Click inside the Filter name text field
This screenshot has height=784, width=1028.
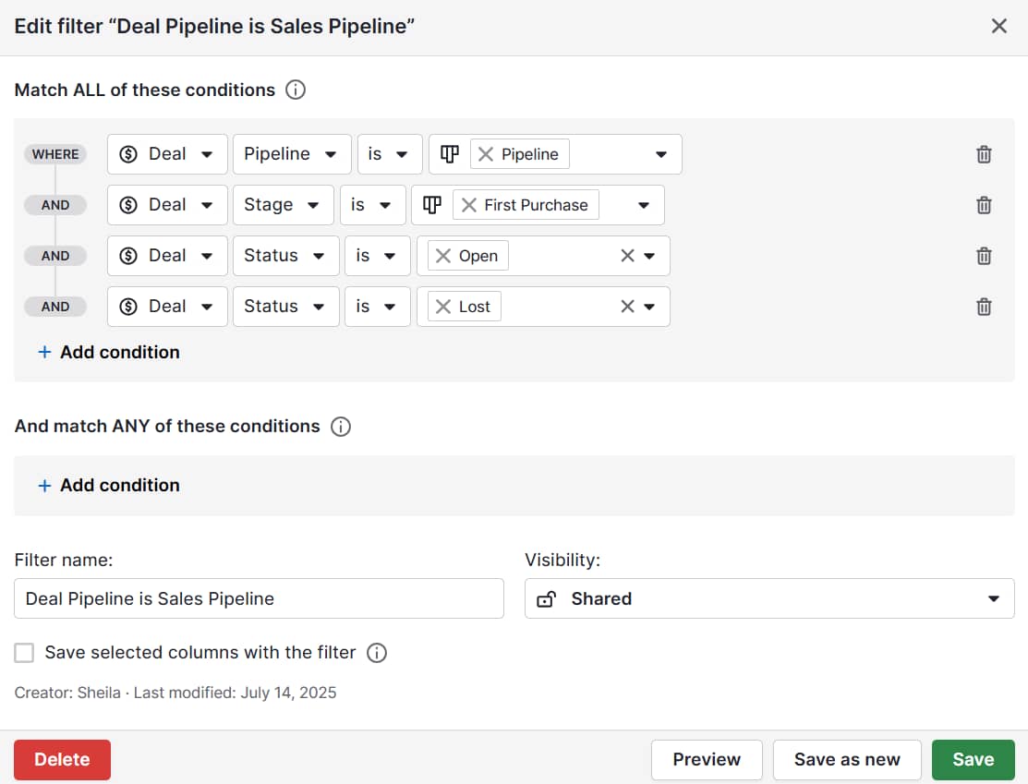[258, 598]
